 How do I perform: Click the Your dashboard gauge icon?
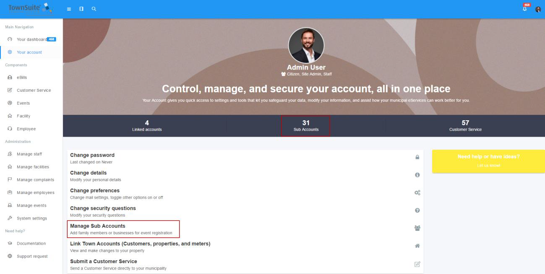(10, 39)
